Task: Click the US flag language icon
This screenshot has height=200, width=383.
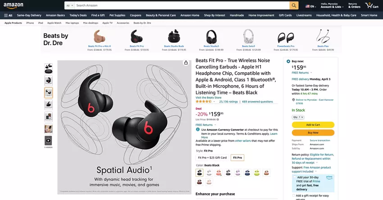Action: coord(307,6)
